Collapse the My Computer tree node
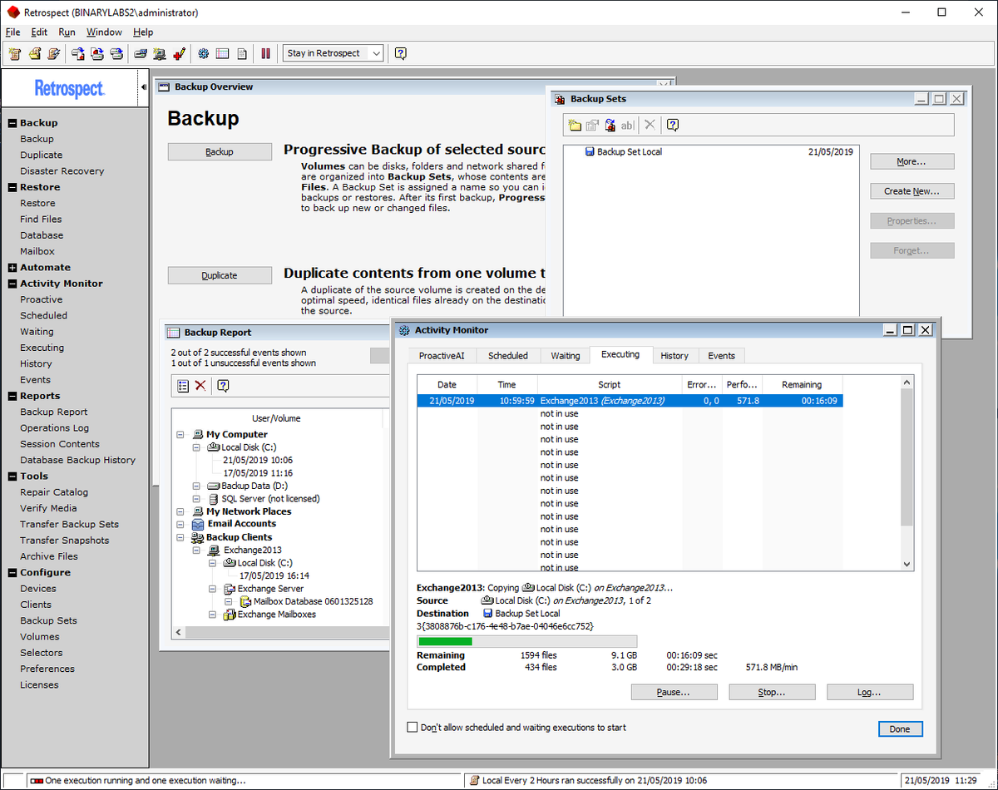 (x=180, y=433)
